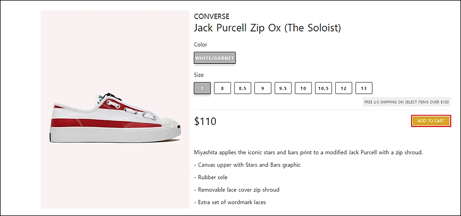Select size 12
461x216 pixels.
click(x=344, y=88)
